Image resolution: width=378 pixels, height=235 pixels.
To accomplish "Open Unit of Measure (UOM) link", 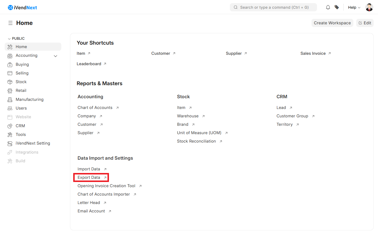I will [199, 133].
